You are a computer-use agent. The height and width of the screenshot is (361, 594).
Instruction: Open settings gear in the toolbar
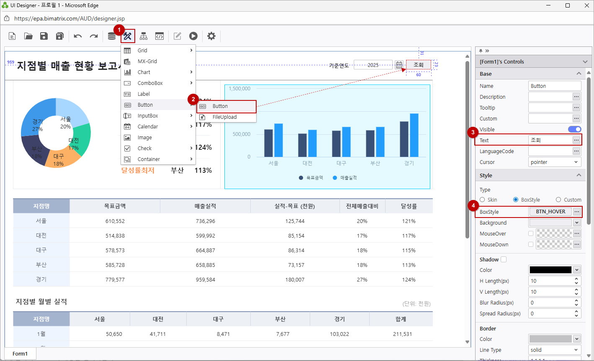[x=211, y=36]
